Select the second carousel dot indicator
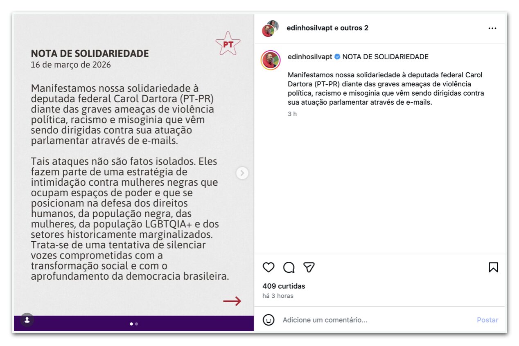Image resolution: width=519 pixels, height=346 pixels. [136, 324]
